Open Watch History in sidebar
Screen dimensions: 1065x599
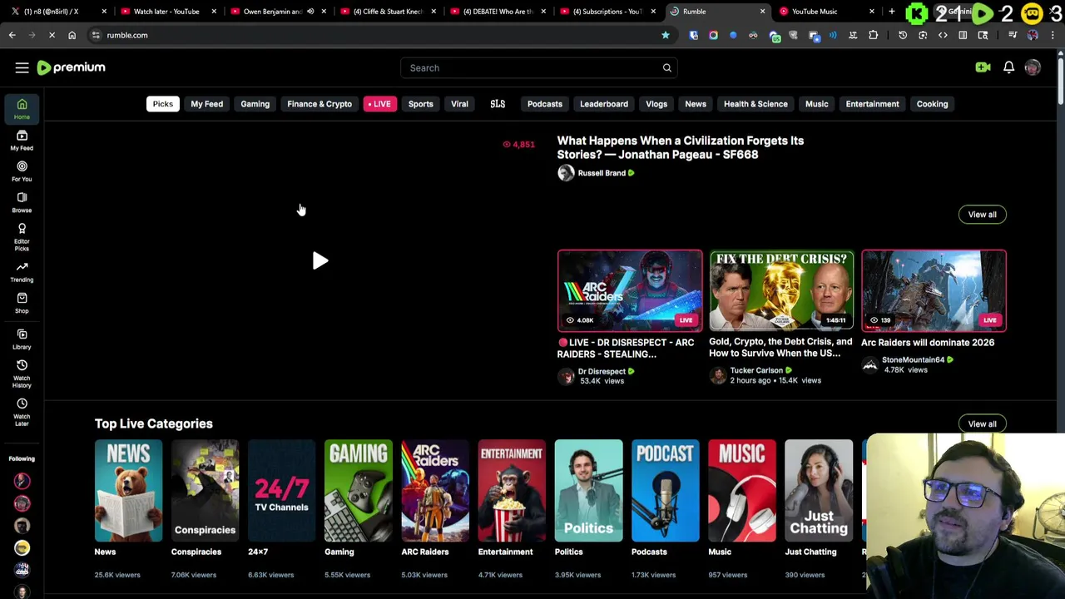[22, 374]
